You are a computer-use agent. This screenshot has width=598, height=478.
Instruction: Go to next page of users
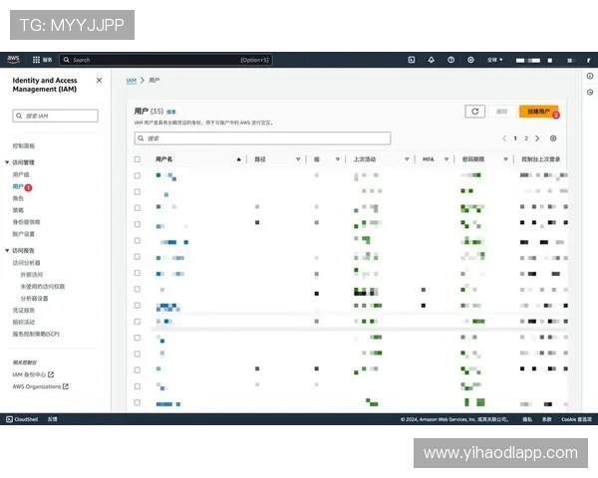pyautogui.click(x=537, y=138)
